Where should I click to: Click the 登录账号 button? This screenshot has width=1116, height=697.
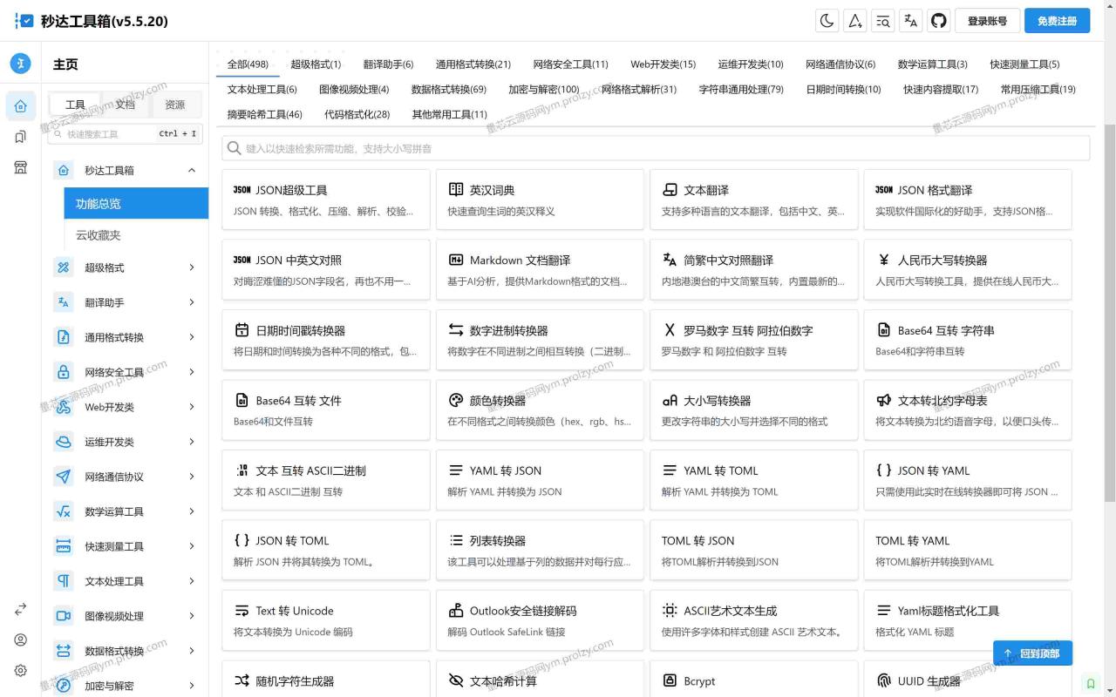click(x=987, y=21)
